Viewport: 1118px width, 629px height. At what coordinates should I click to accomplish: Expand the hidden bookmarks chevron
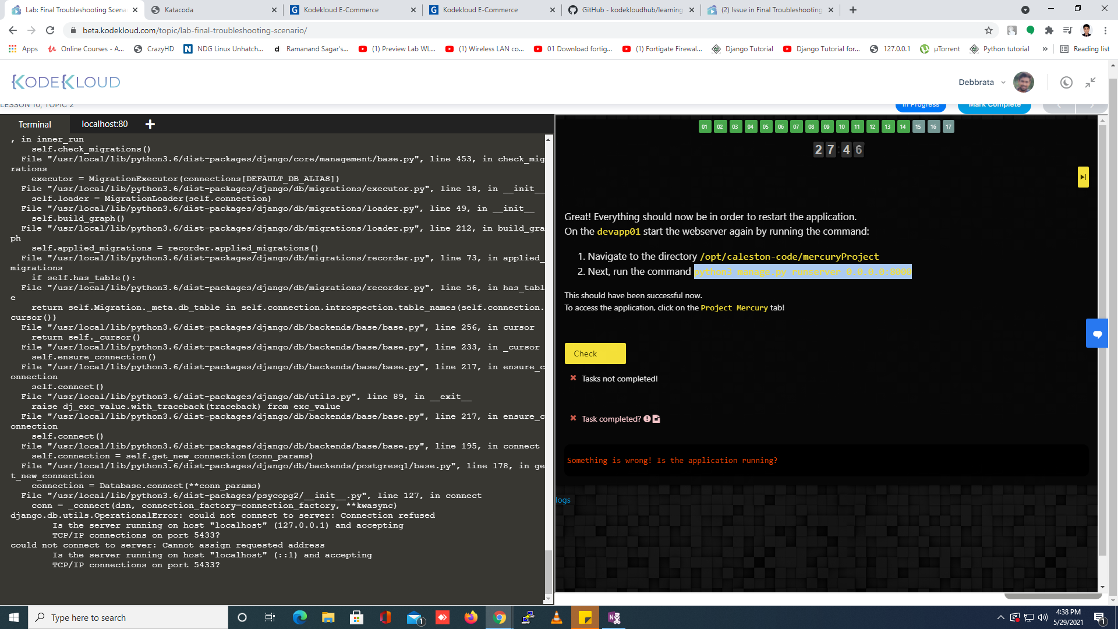(1045, 49)
